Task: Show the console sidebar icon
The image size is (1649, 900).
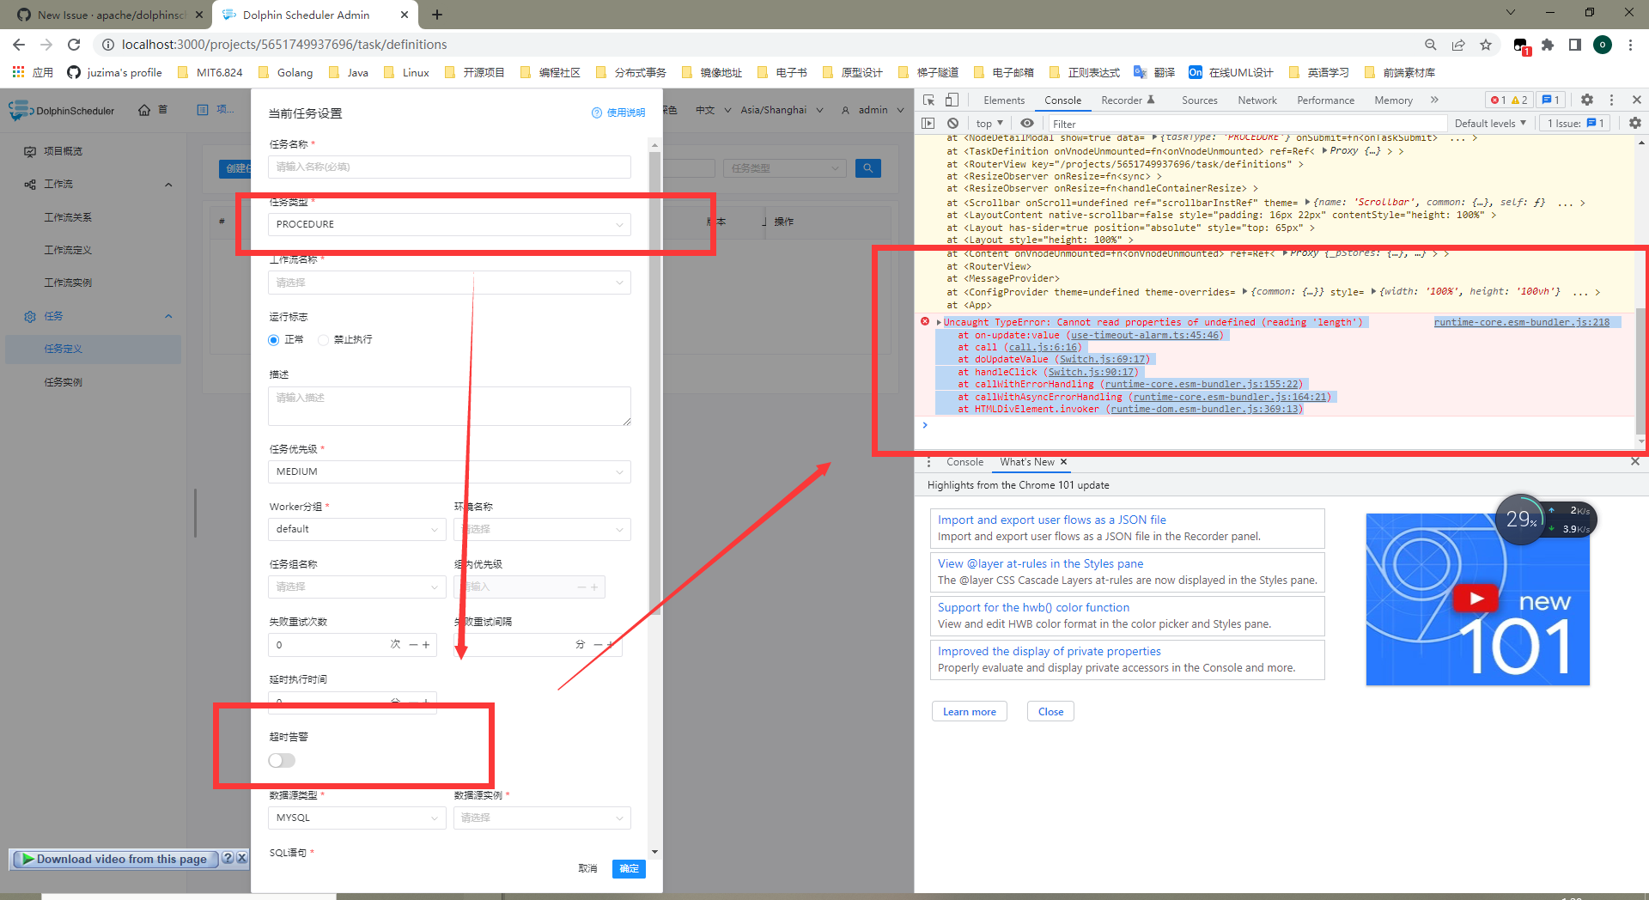Action: point(928,124)
